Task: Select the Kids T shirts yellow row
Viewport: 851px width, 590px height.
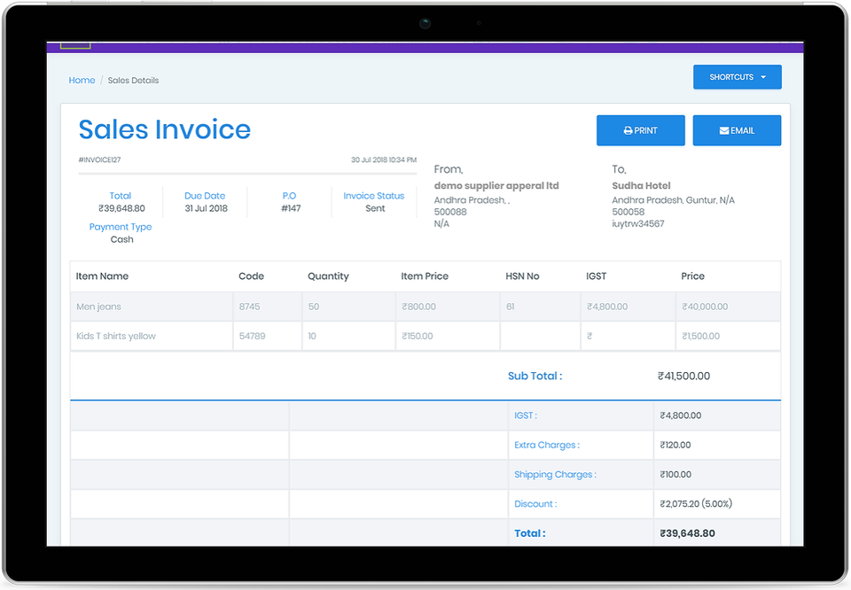Action: point(116,337)
